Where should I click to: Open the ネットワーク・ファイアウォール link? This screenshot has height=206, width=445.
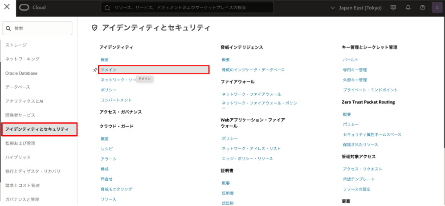(x=251, y=94)
